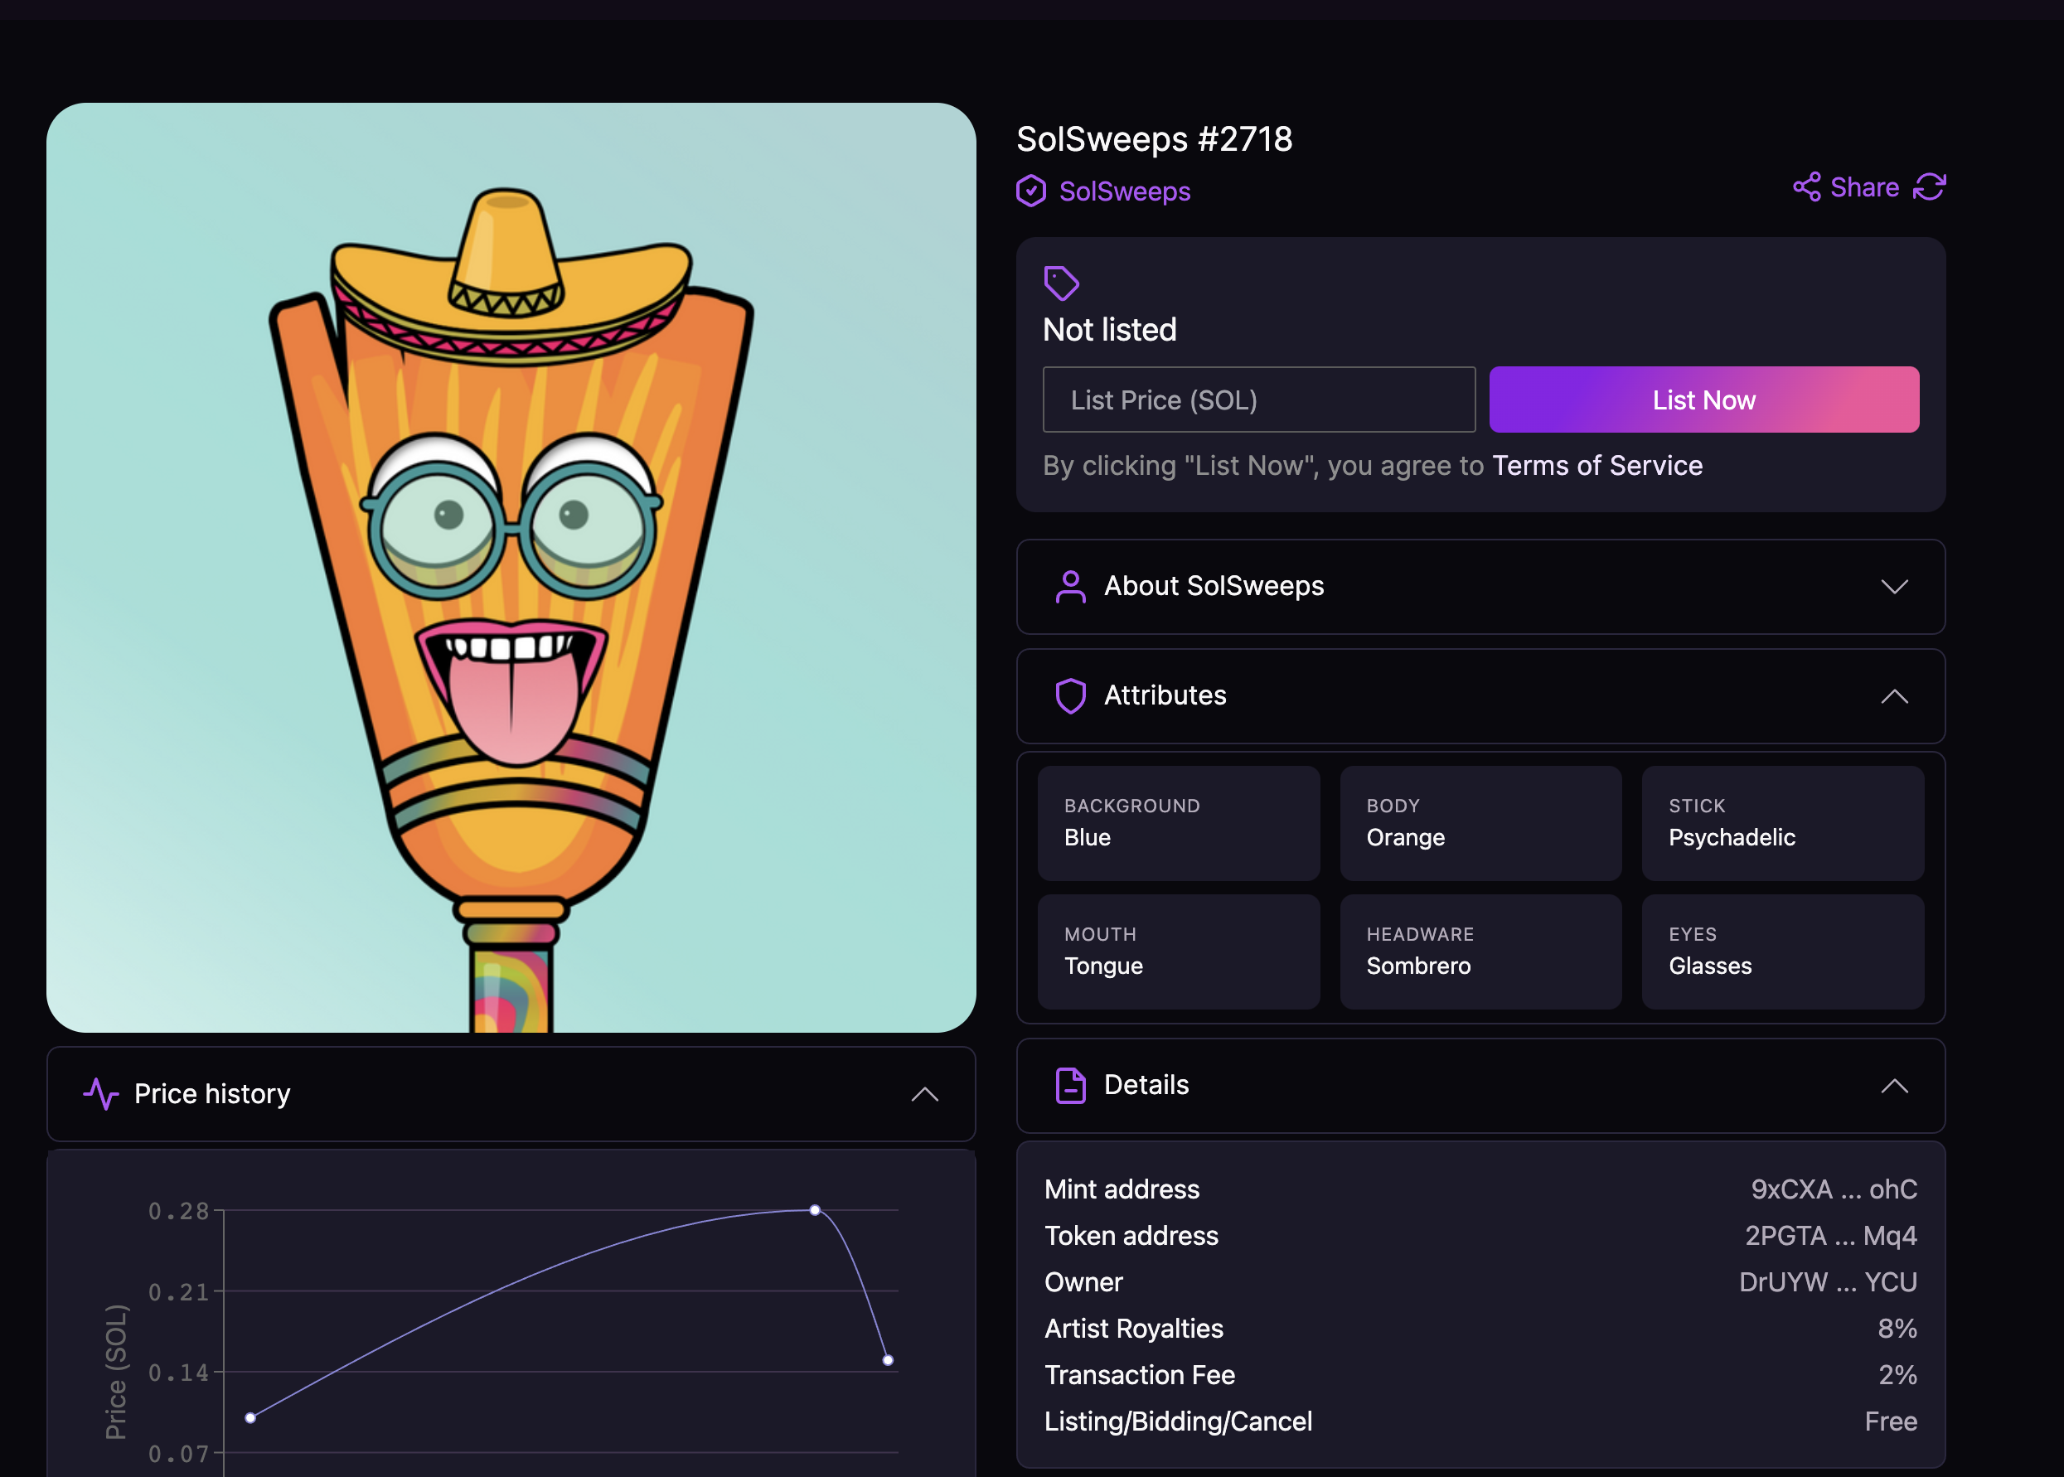The image size is (2064, 1477).
Task: Click the pulse icon beside Price history
Action: coord(101,1093)
